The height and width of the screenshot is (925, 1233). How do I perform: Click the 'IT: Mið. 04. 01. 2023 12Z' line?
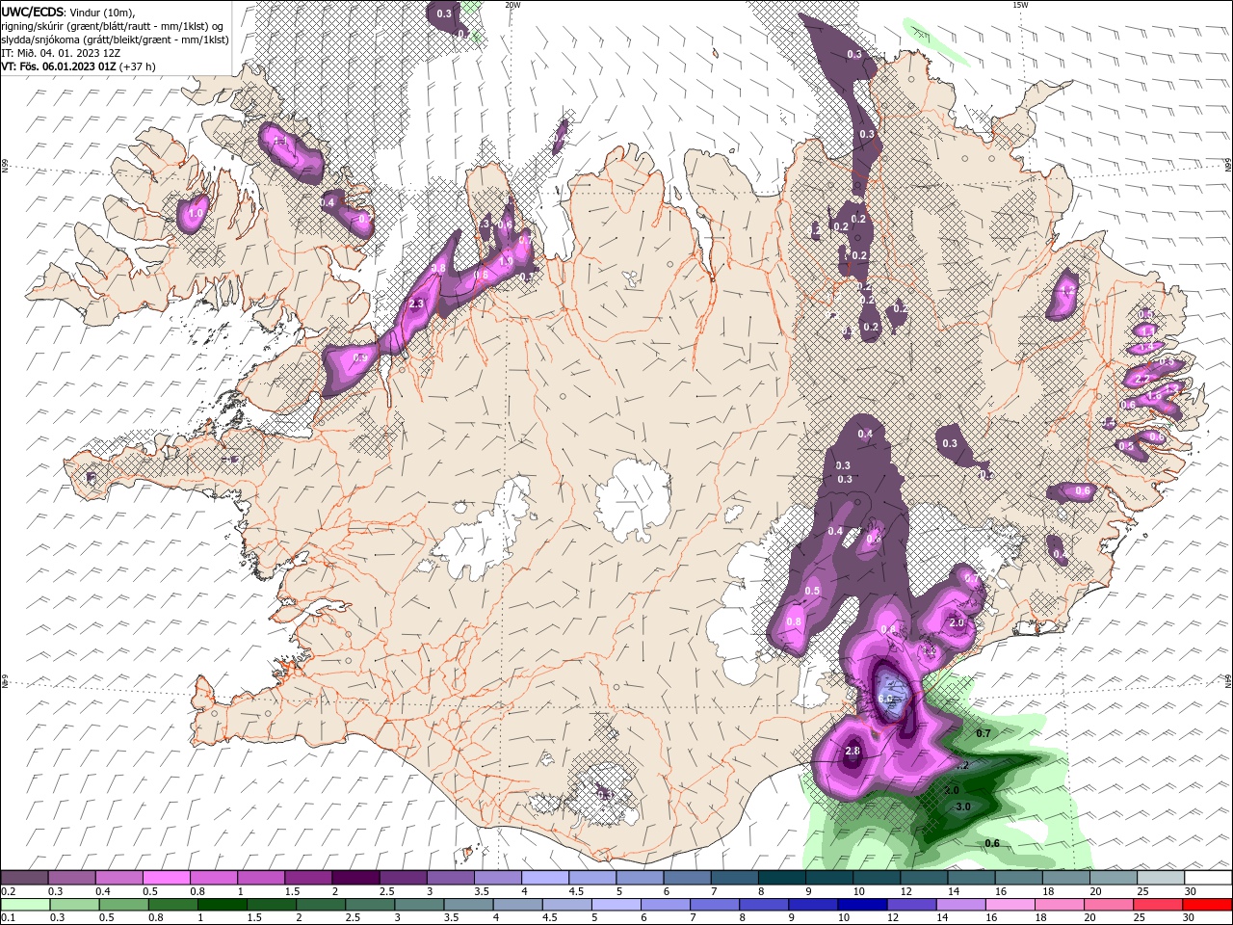[59, 53]
